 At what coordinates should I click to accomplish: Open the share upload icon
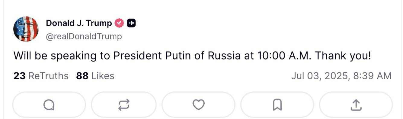tap(356, 105)
